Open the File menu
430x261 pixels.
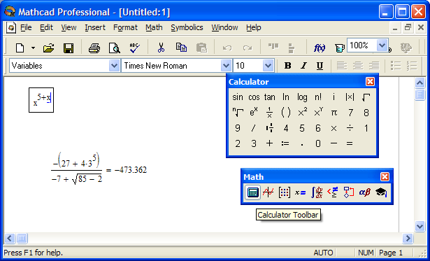[x=26, y=27]
